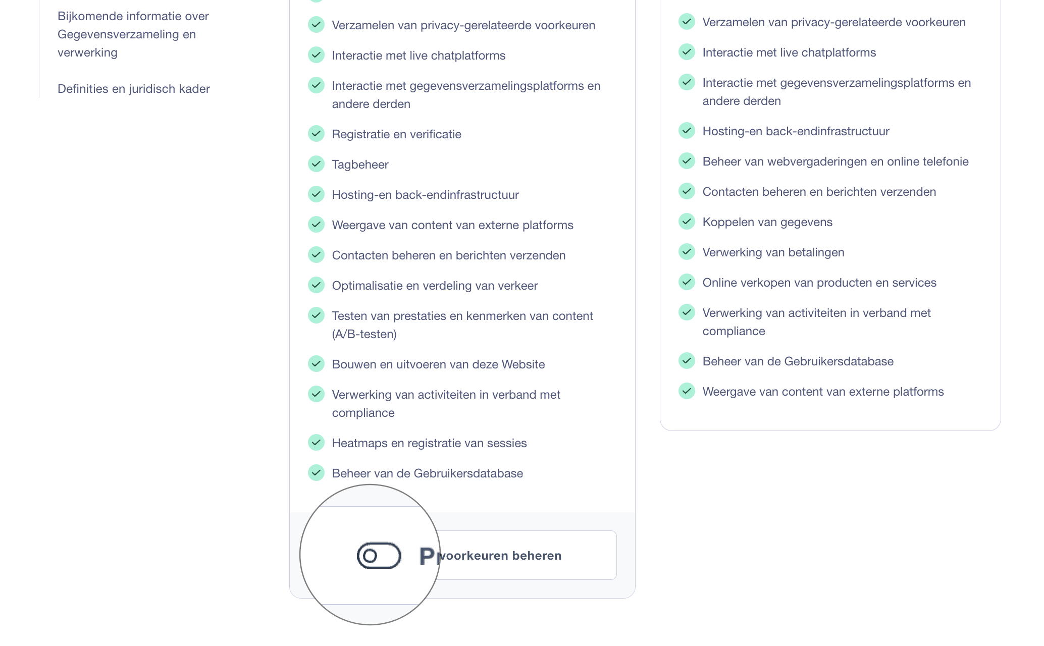The image size is (1044, 646).
Task: Click Optimalisatie en verdeling van verkeer item
Action: point(435,286)
